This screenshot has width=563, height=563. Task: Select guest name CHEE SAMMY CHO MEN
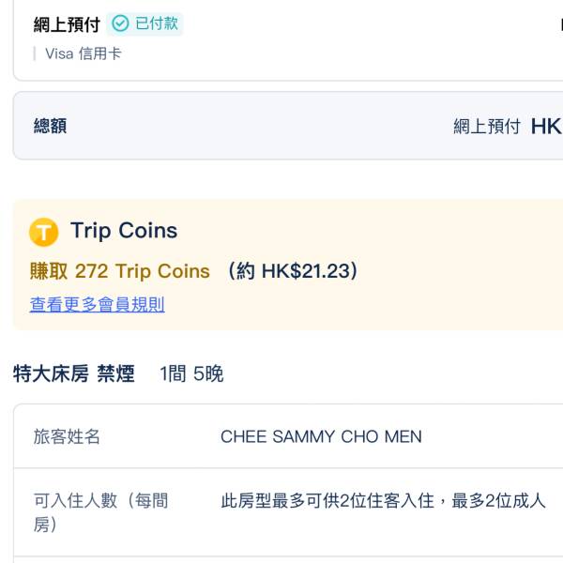321,436
